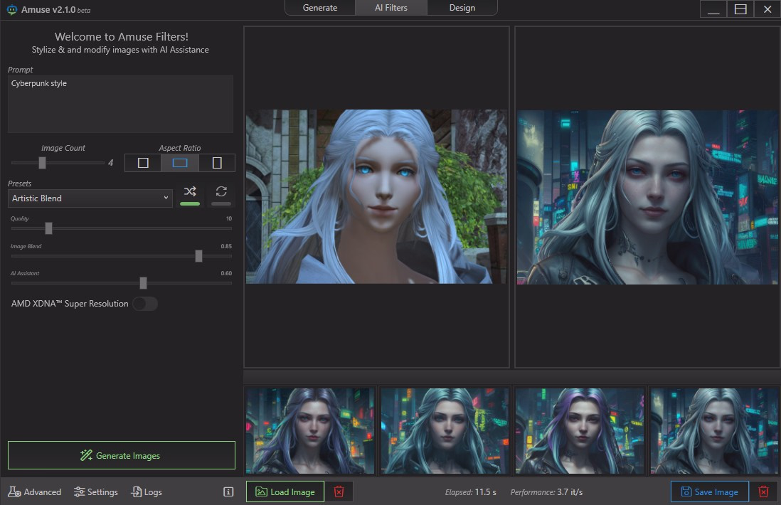Click the refresh reset icon beside presets
Viewport: 781px width, 505px height.
[x=221, y=192]
